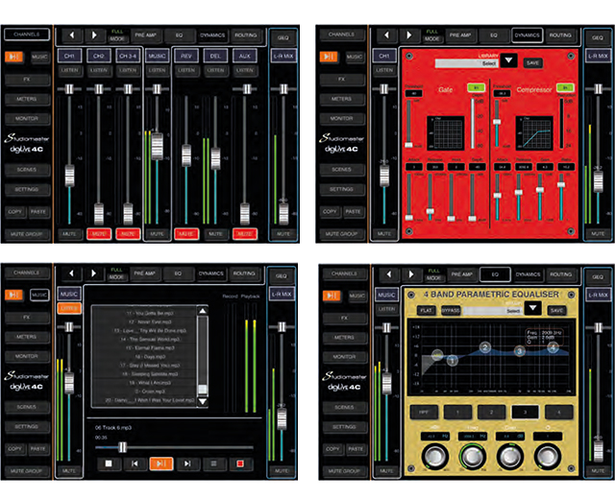The image size is (615, 499).
Task: Open the Routing tab in the parametric equaliser screen
Action: click(560, 274)
